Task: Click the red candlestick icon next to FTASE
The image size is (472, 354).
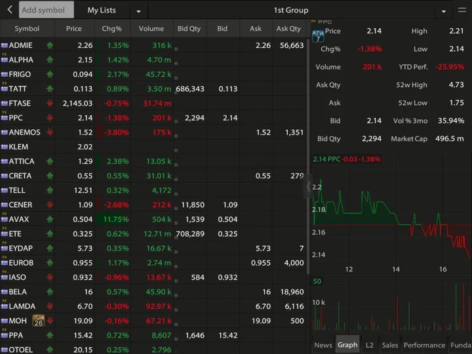Action: pyautogui.click(x=50, y=104)
